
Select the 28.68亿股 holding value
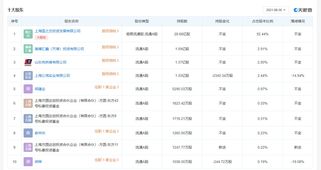182,34
